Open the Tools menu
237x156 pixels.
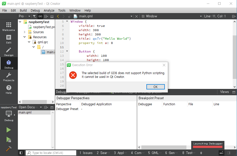pos(62,11)
